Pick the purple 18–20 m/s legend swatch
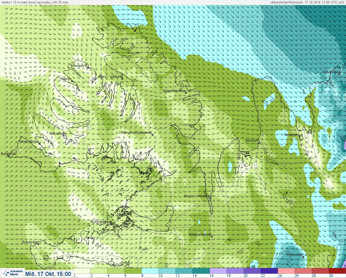 point(235,271)
